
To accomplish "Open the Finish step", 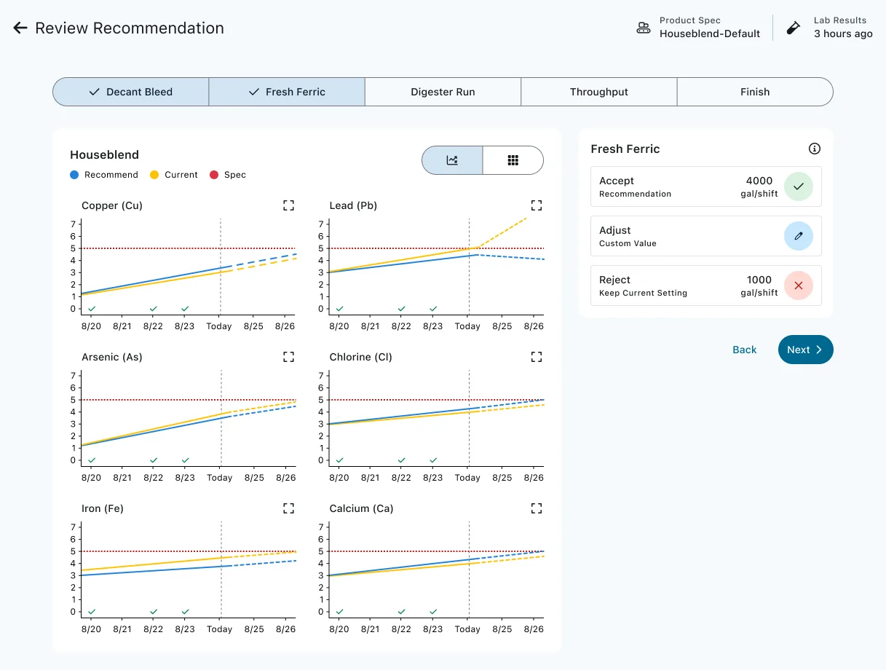I will (755, 92).
